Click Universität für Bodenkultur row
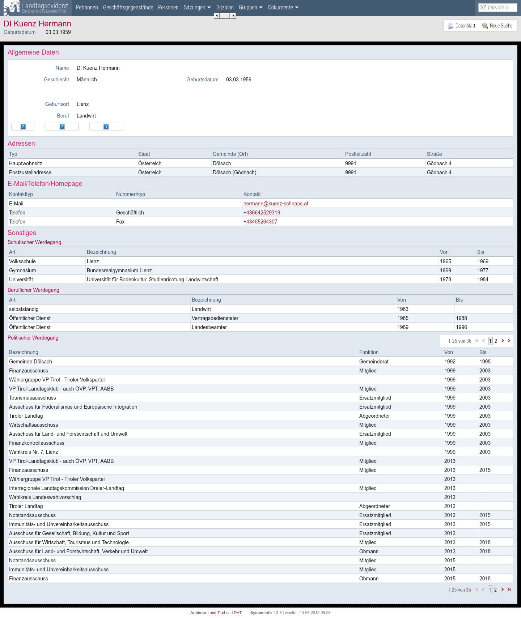 [260, 280]
